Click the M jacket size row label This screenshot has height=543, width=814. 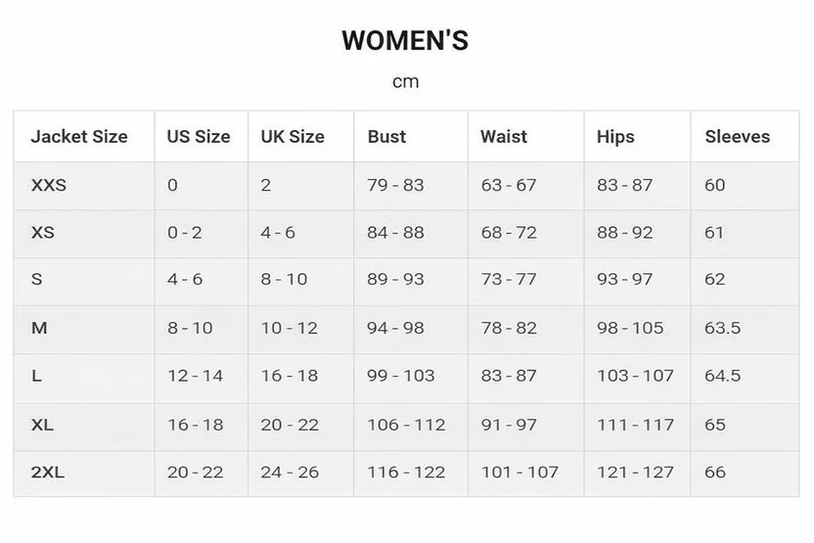tap(39, 329)
